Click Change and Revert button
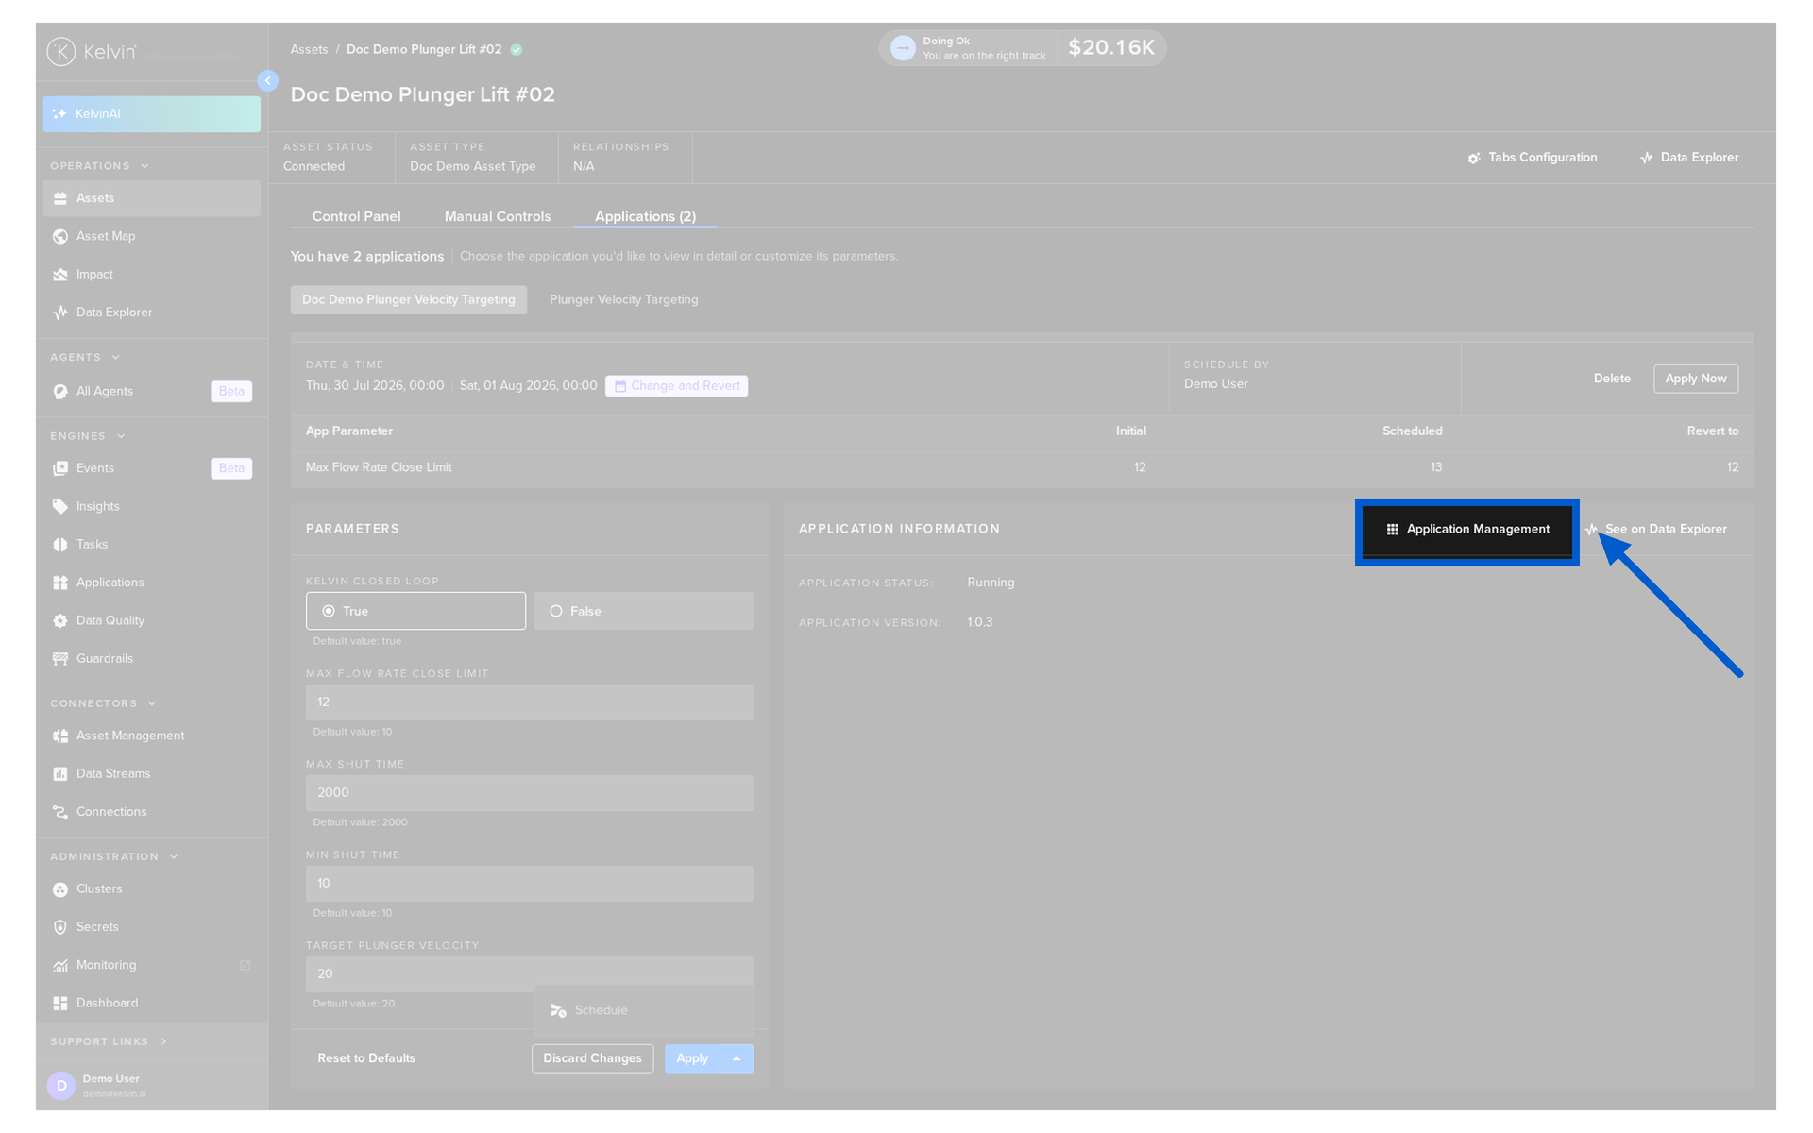 [676, 386]
